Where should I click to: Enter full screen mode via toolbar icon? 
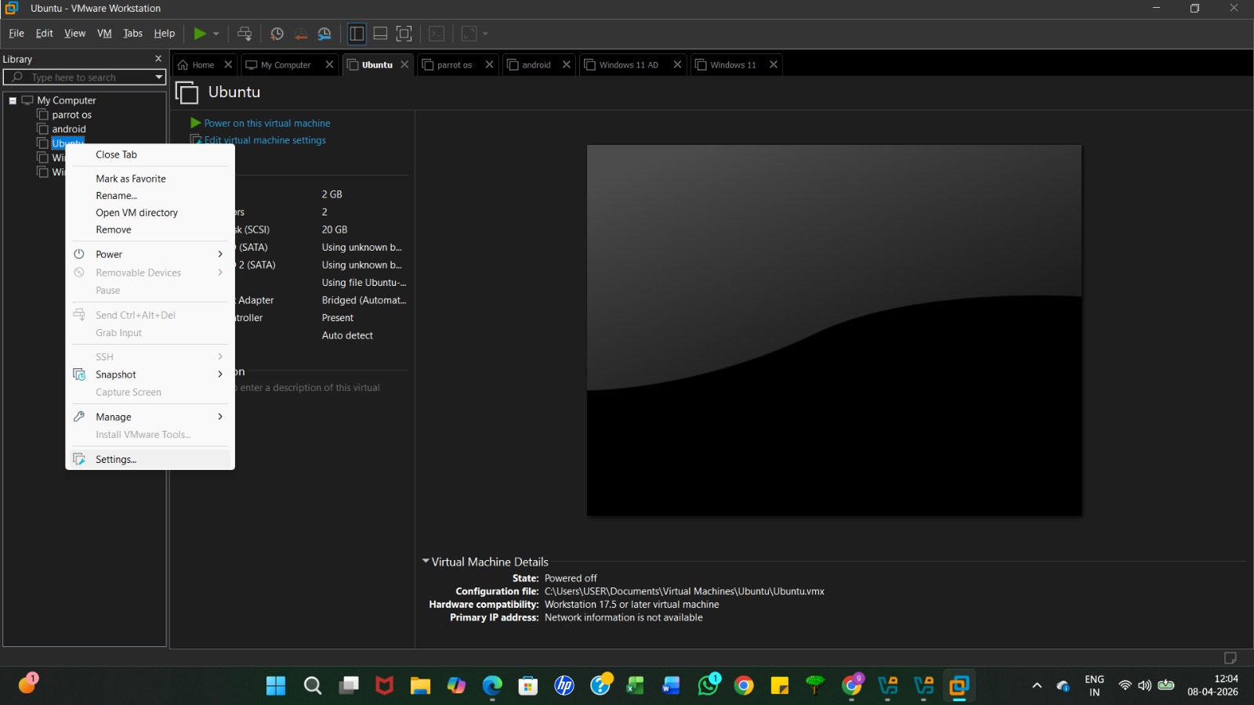click(x=404, y=34)
